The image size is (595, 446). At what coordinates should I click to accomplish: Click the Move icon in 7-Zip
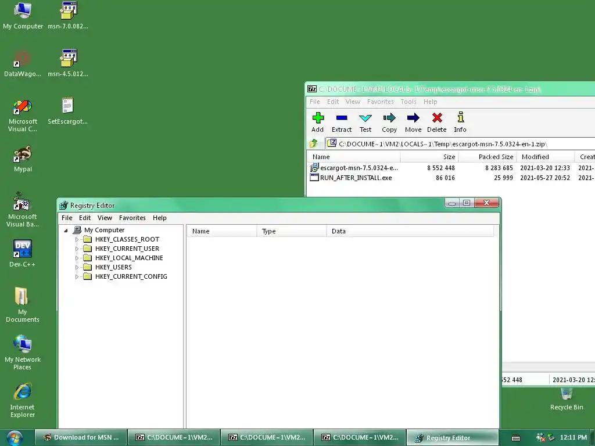click(413, 118)
